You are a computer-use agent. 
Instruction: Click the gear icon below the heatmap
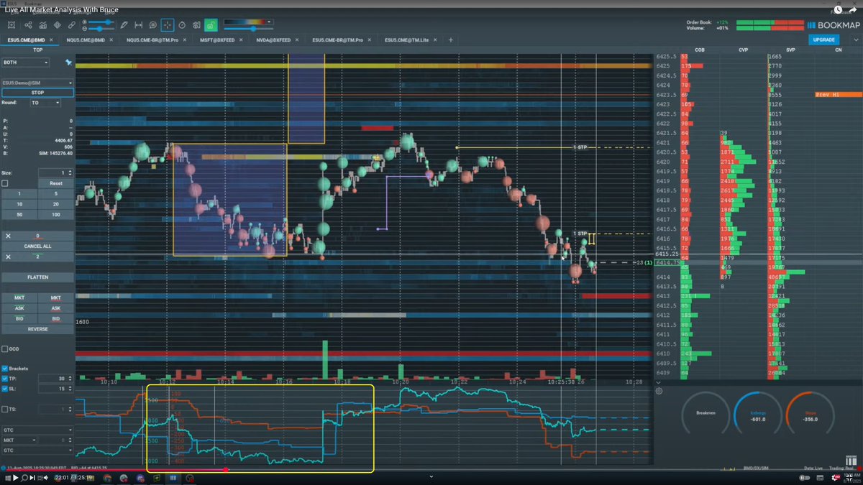(659, 392)
